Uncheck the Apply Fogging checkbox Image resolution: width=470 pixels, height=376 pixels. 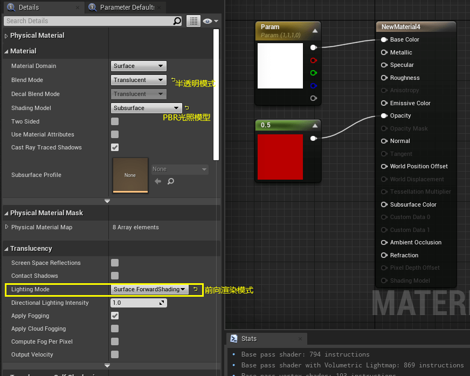pos(115,316)
